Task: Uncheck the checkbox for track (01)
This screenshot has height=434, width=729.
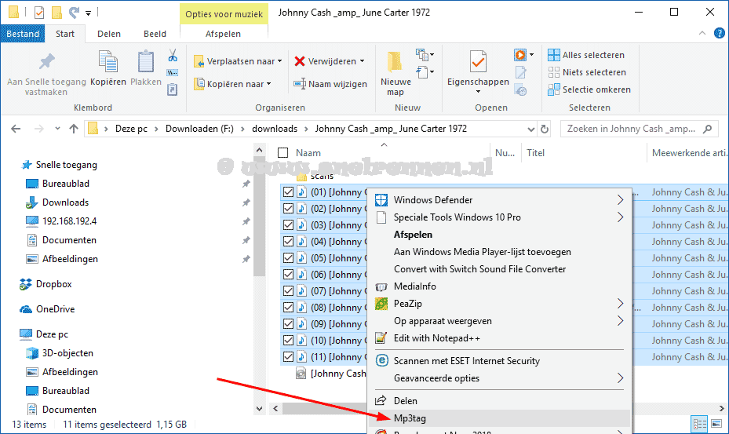Action: click(288, 191)
